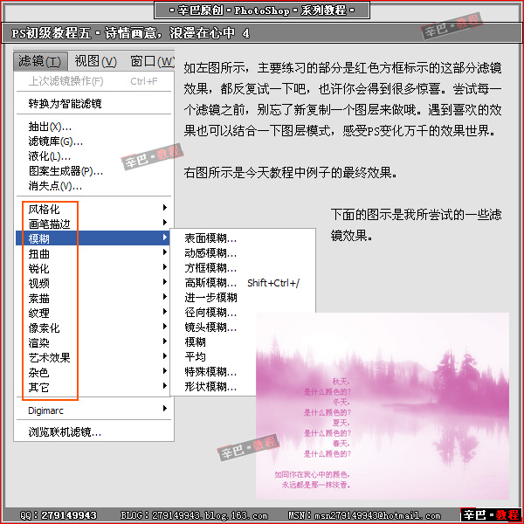
Task: Select 镜头模糊... lens blur
Action: point(210,327)
